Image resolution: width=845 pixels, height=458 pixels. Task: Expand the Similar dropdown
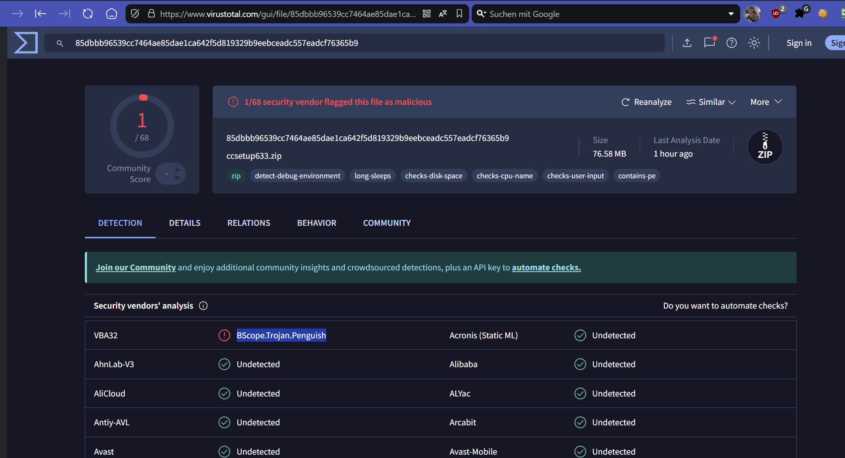coord(711,102)
